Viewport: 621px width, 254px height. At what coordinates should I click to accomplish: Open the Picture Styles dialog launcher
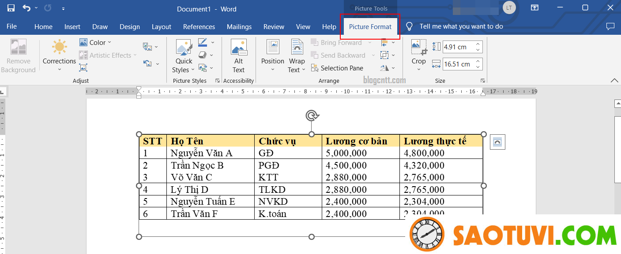pyautogui.click(x=217, y=81)
